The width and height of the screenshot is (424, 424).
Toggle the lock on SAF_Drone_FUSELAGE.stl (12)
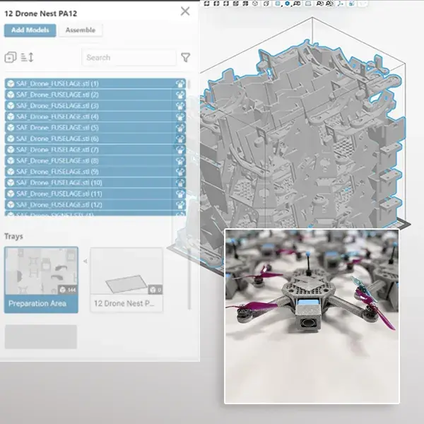tap(180, 205)
